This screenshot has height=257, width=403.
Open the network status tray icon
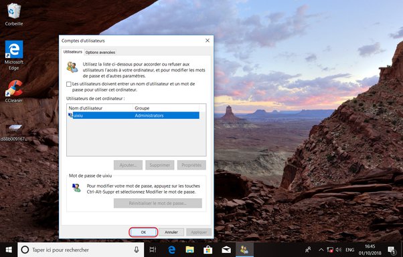pos(330,250)
